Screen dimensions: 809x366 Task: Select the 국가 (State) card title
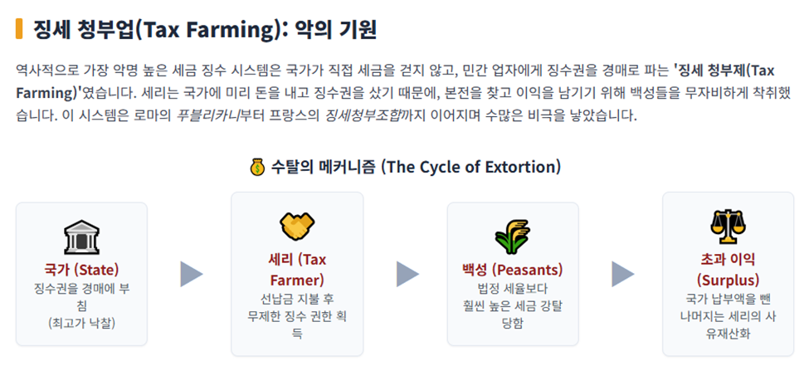tap(81, 270)
